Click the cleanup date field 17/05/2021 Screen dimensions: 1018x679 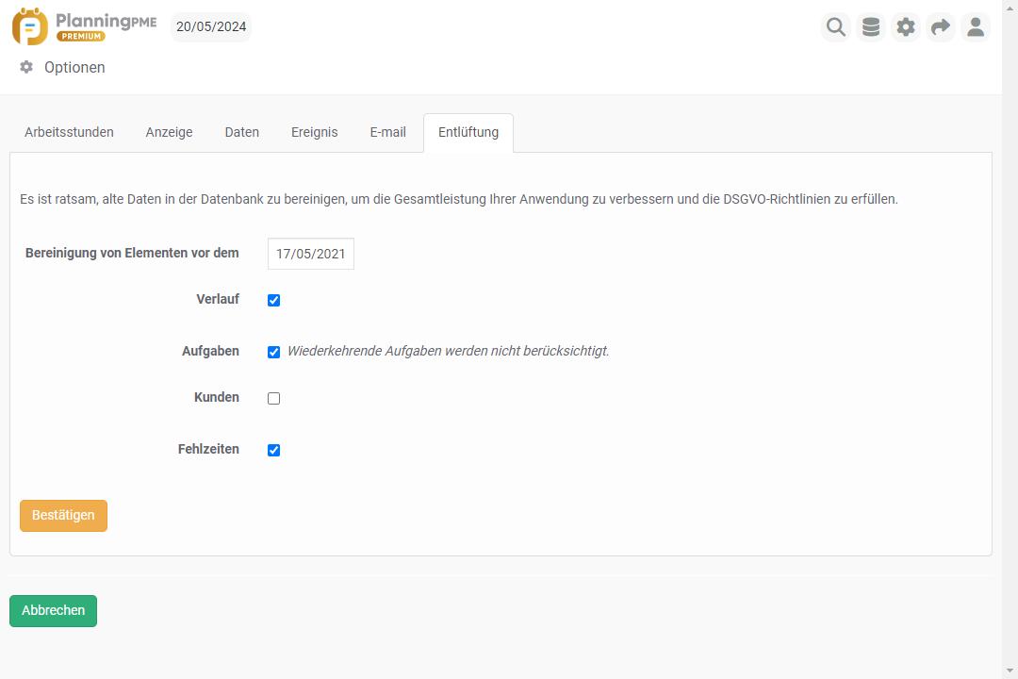tap(310, 255)
